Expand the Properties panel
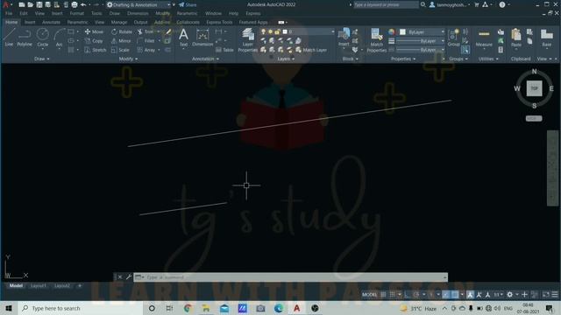 pos(403,59)
